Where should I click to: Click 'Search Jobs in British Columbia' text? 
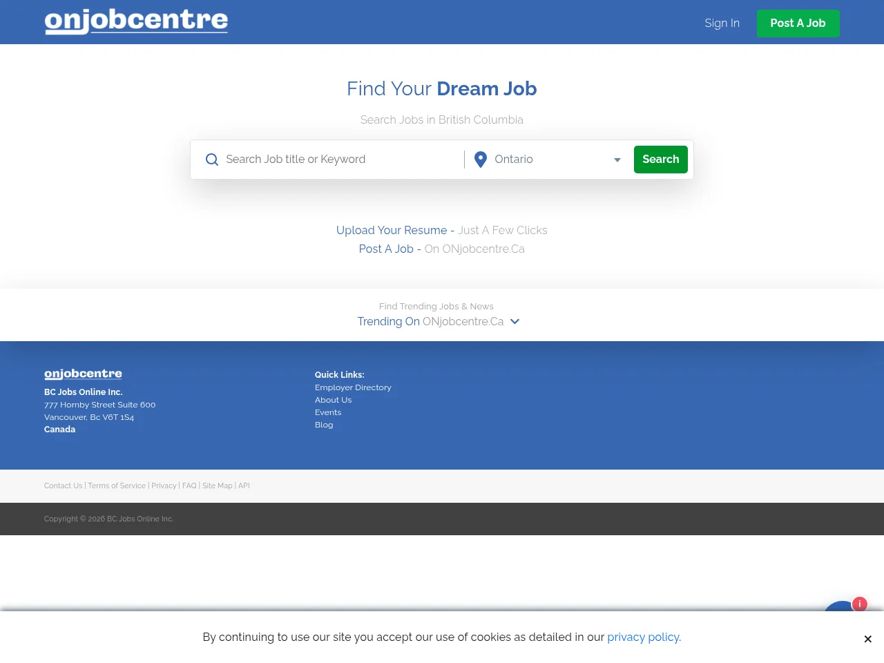coord(442,120)
